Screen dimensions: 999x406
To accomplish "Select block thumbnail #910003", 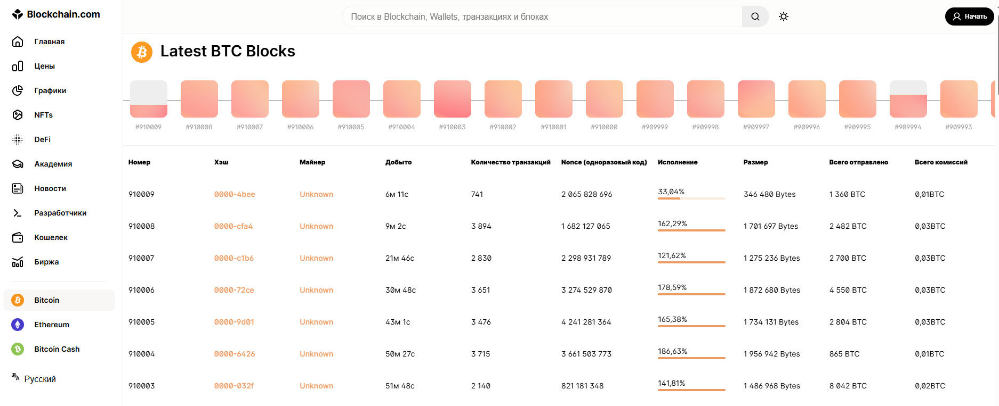I will [453, 99].
